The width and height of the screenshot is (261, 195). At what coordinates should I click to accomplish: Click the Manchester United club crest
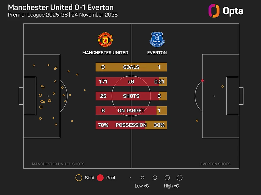[105, 40]
